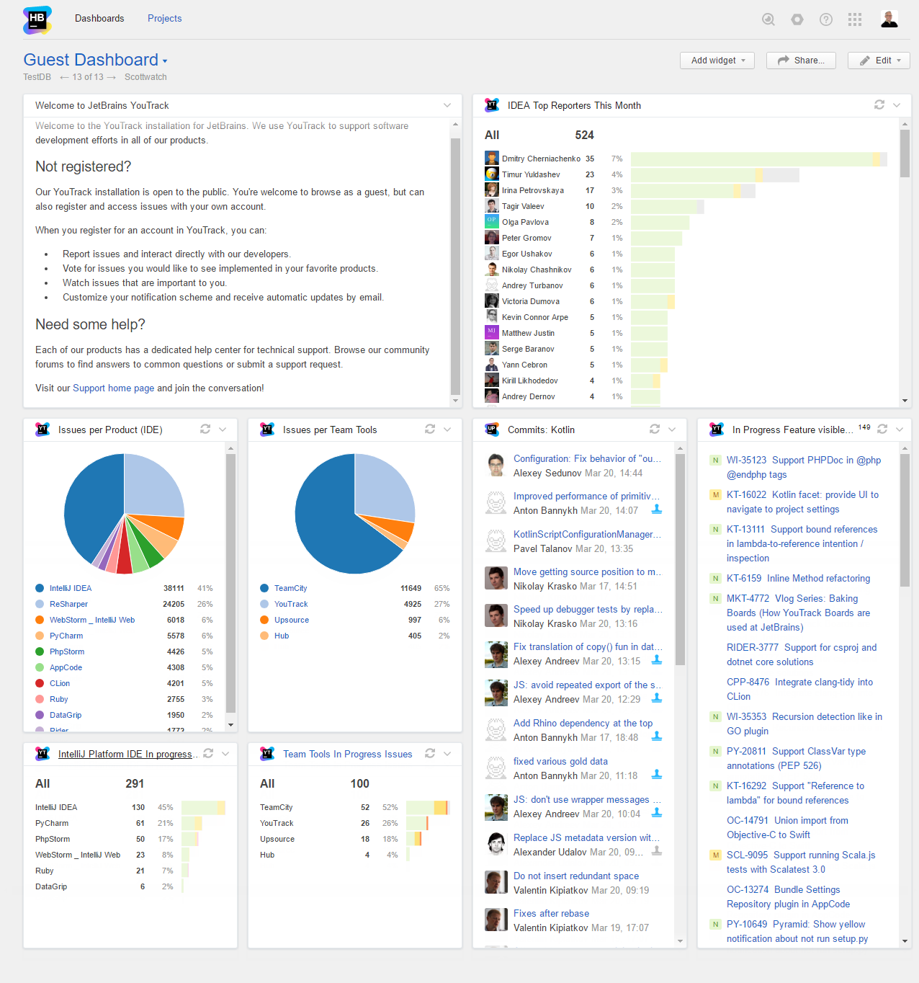The image size is (919, 983).
Task: Expand IDEA Top Reporters widget menu chevron
Action: click(x=897, y=105)
